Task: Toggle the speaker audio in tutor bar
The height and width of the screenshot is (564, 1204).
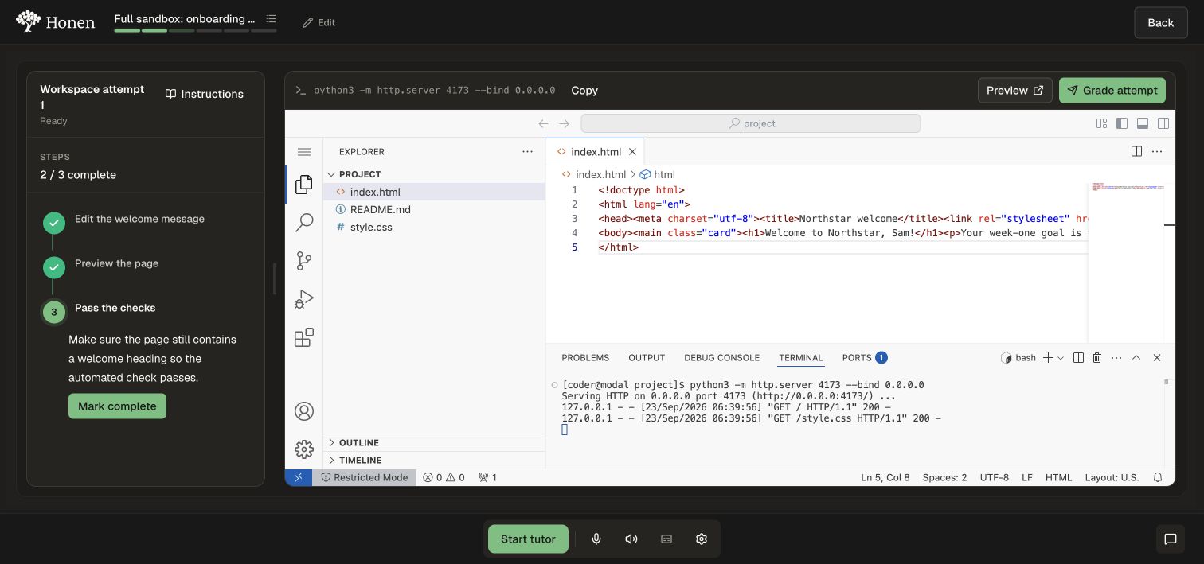Action: [x=631, y=539]
